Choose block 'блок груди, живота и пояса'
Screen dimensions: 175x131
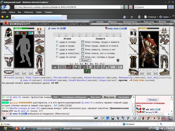click(83, 46)
